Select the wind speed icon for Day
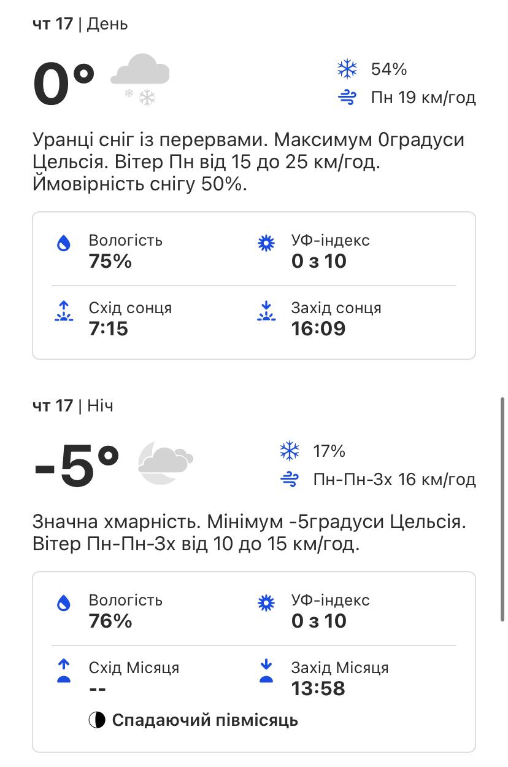Viewport: 508px width, 767px height. click(x=347, y=97)
